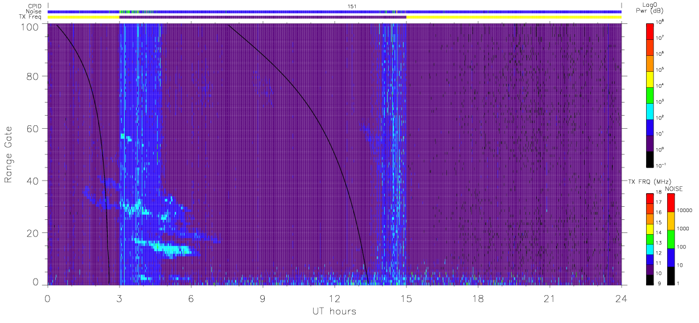Viewport: 699px width, 323px height.
Task: Click the NOISE legend title
Action: tap(673, 189)
